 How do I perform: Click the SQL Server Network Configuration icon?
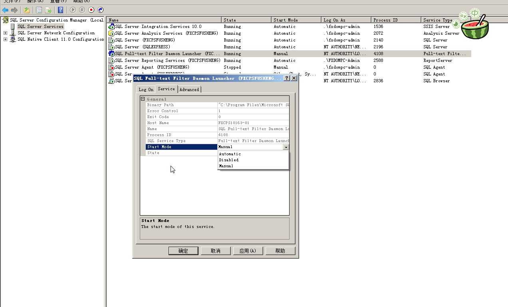13,33
